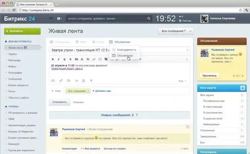250x154 pixels.
Task: Apply italic formatting in the editor
Action: [x=58, y=59]
